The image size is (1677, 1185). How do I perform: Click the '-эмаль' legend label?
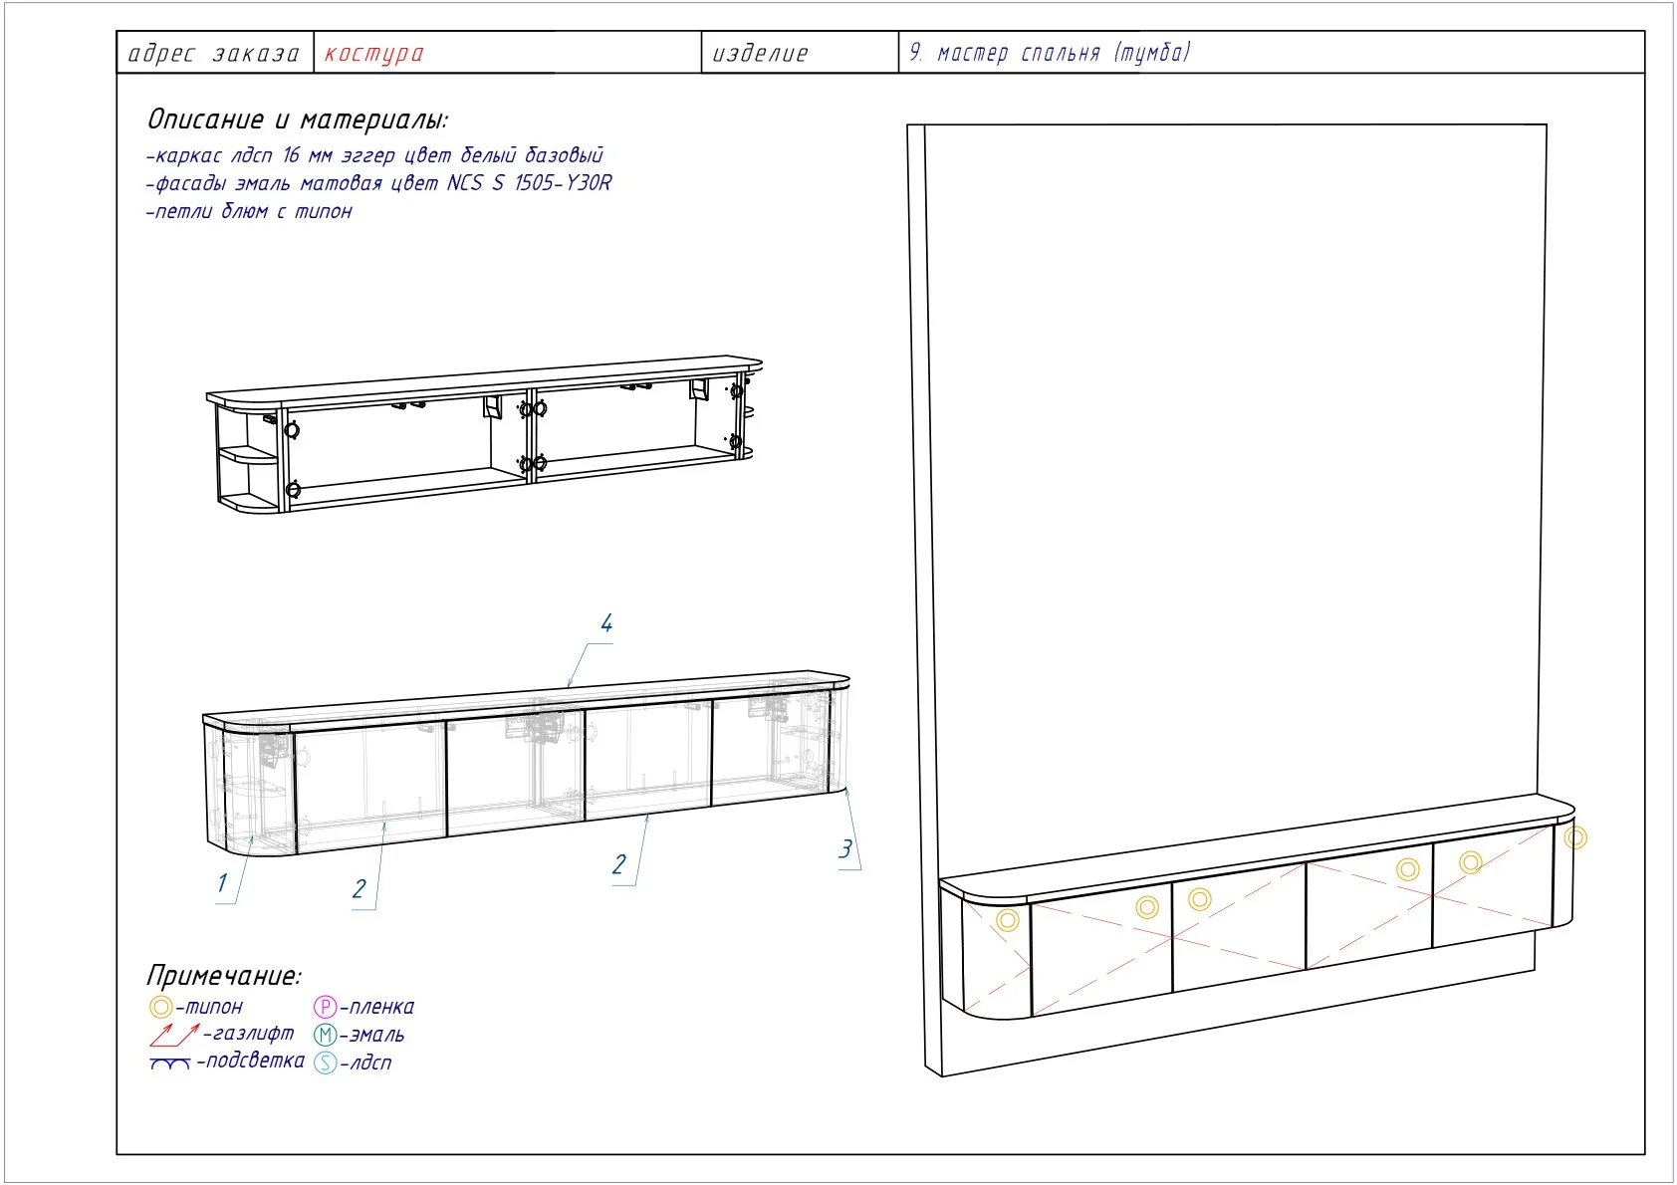(371, 1035)
